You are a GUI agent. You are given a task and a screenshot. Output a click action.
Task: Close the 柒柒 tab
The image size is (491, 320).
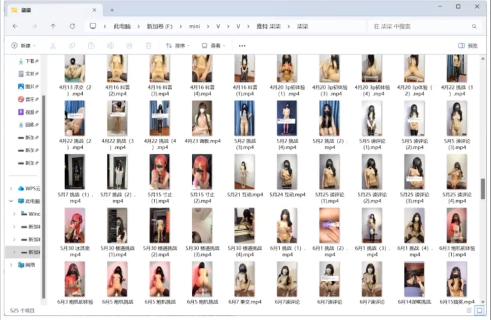click(95, 10)
